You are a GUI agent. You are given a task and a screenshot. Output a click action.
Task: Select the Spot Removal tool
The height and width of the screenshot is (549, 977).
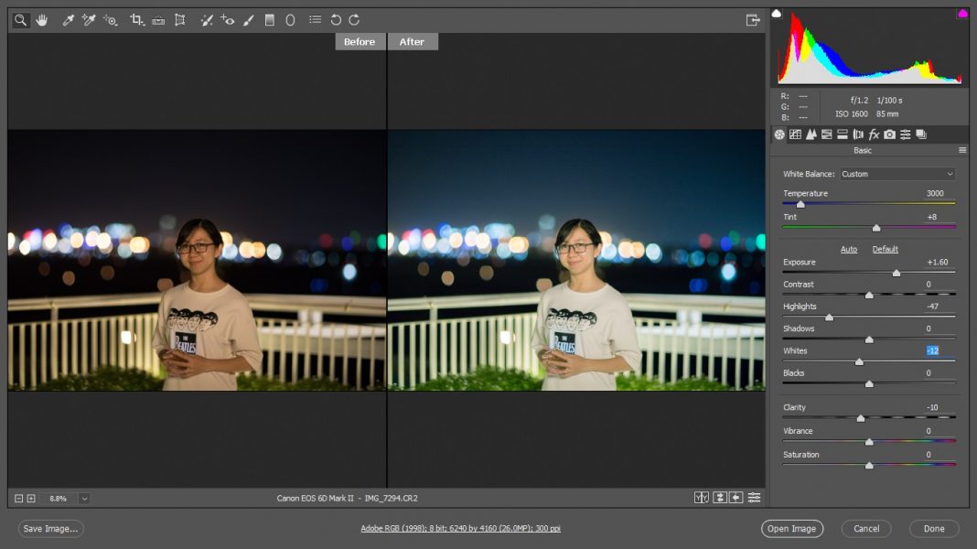click(206, 20)
